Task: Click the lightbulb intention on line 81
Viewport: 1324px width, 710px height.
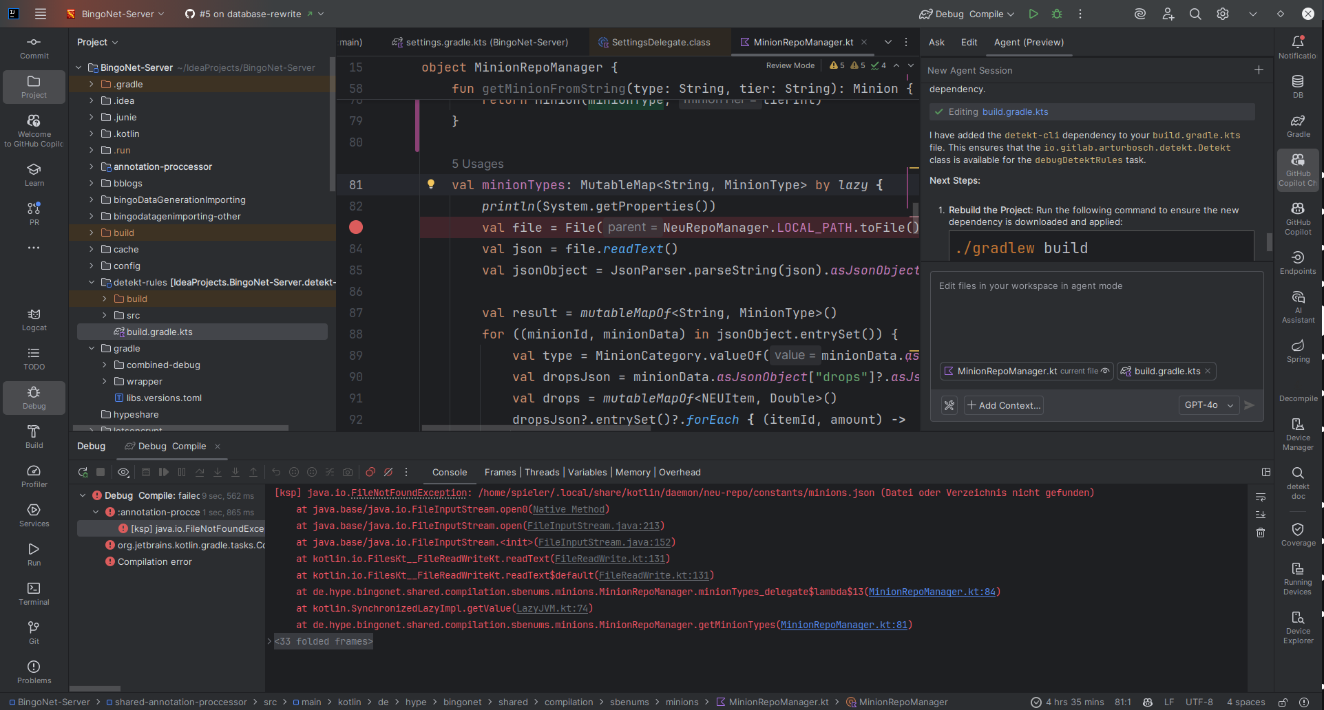Action: (431, 184)
